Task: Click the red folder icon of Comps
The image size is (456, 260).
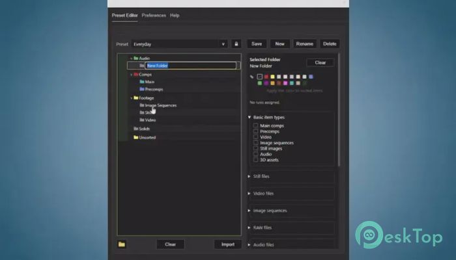Action: 135,74
